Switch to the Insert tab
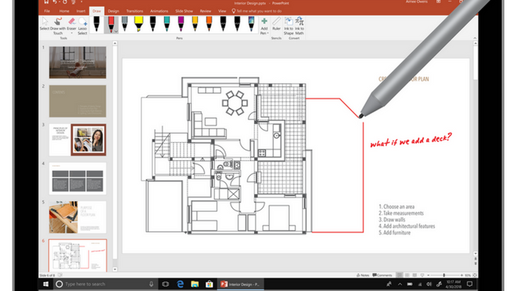517x291 pixels. [81, 11]
